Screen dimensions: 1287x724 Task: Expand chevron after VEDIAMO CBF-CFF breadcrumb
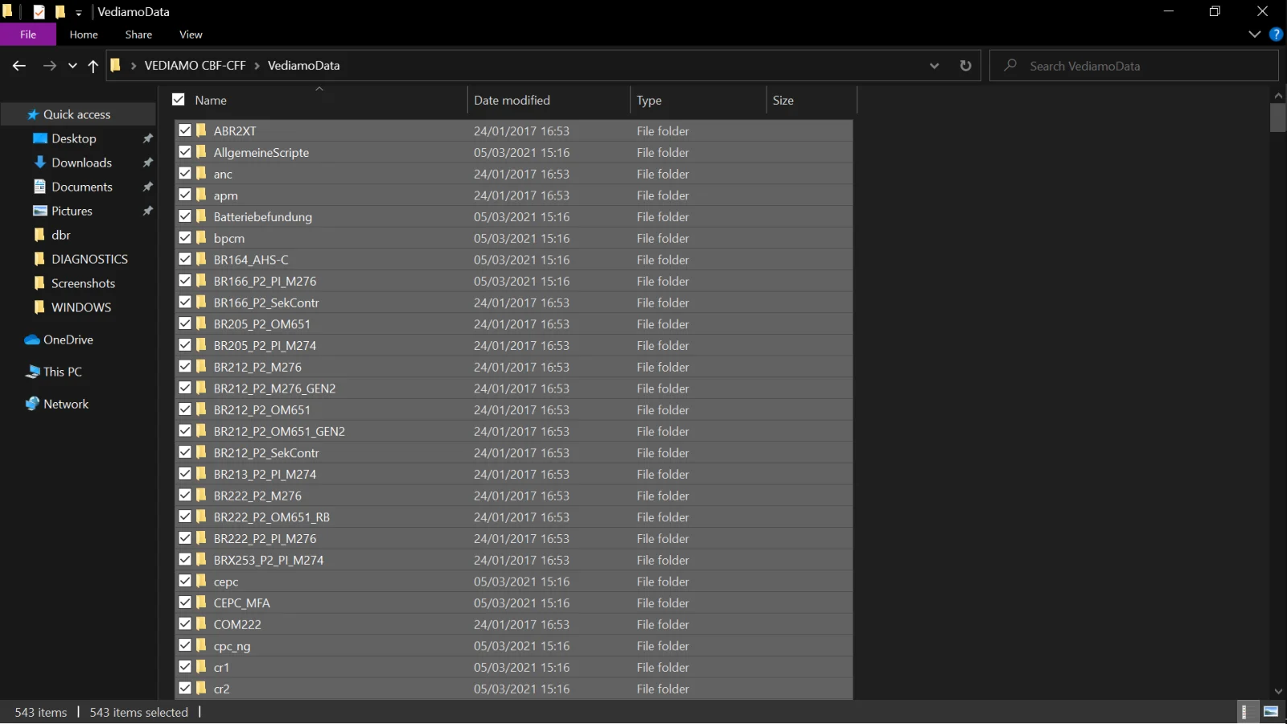pos(257,66)
